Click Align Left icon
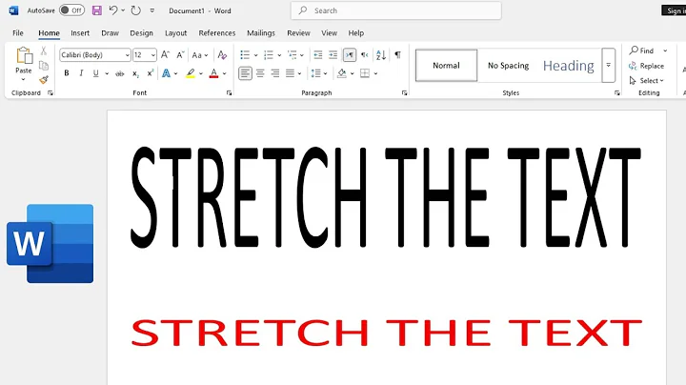This screenshot has width=686, height=385. click(x=245, y=73)
